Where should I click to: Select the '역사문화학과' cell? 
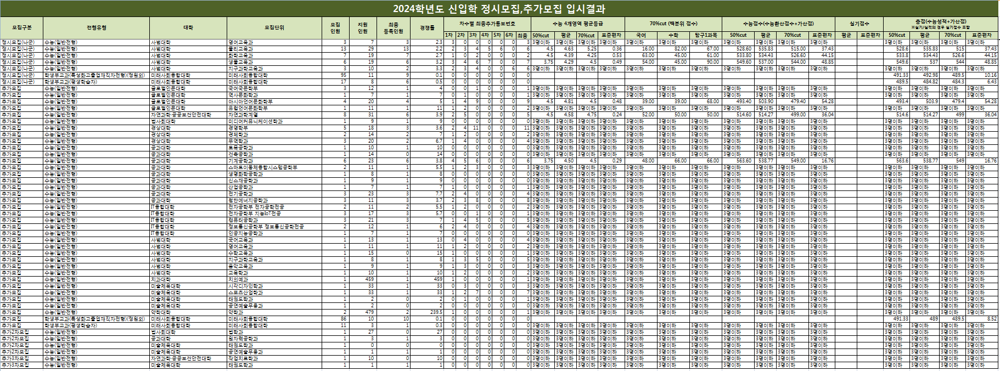tap(274, 95)
